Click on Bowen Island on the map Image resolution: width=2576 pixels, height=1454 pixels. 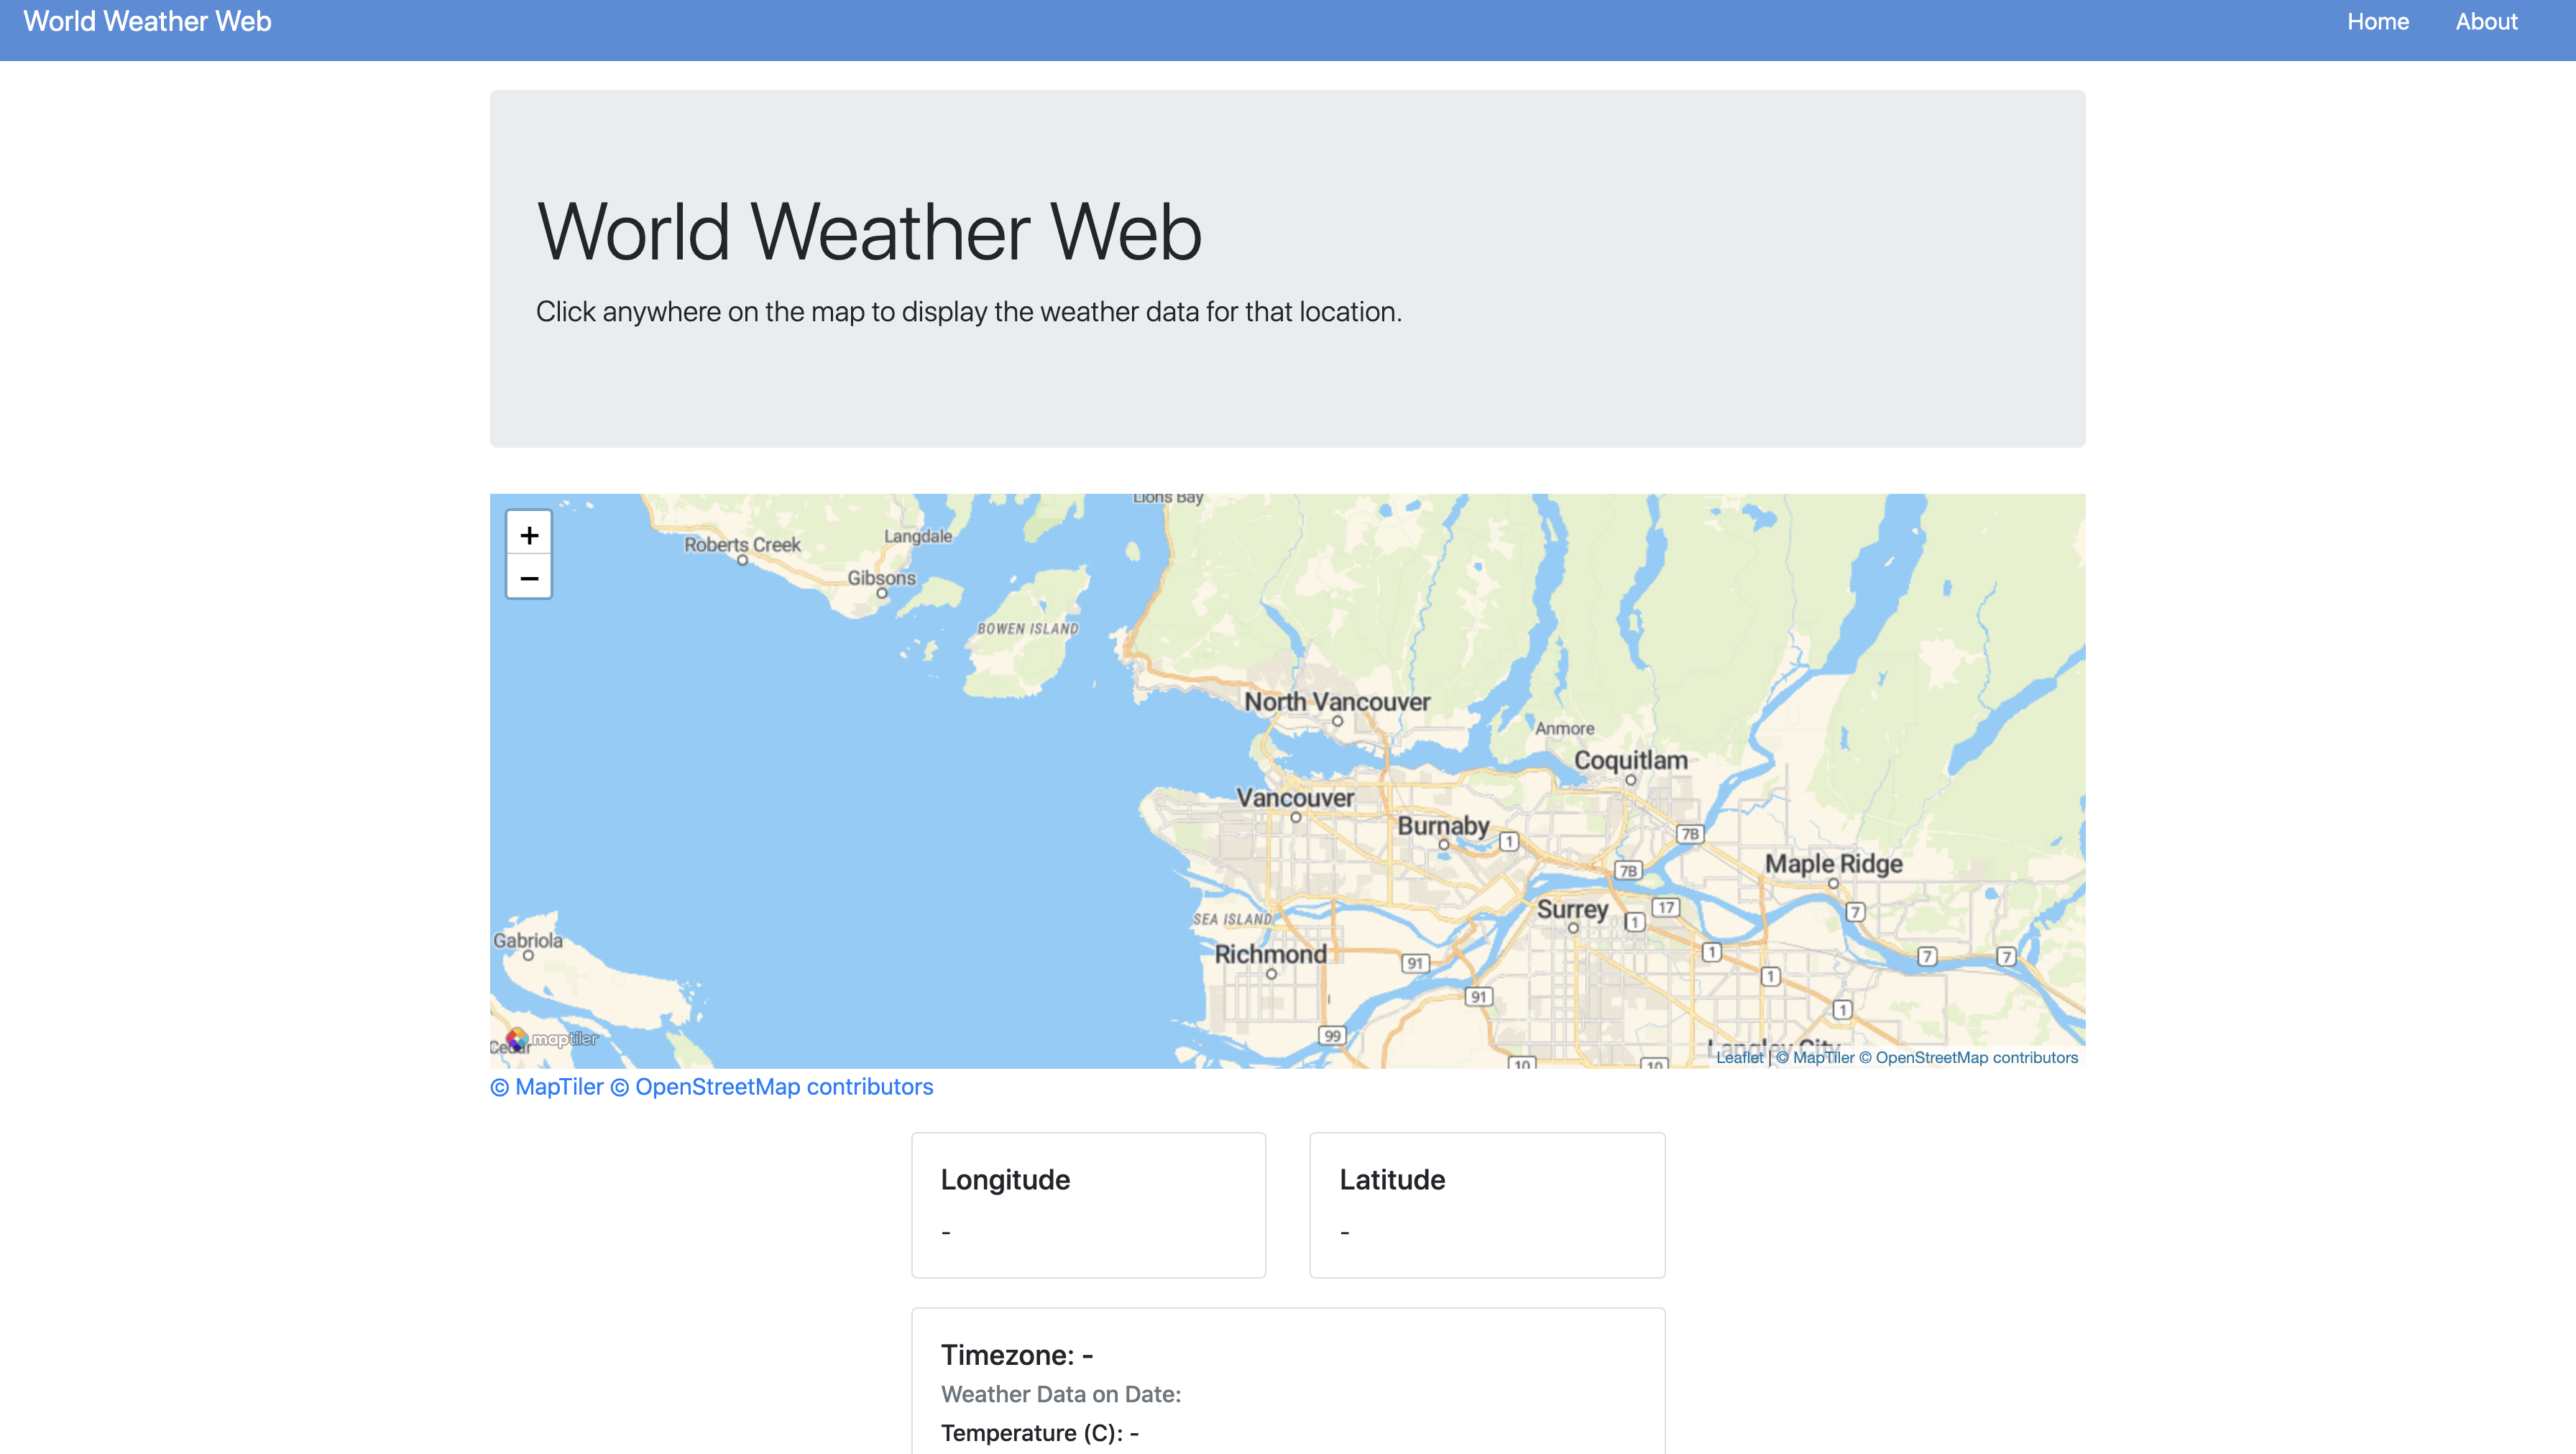(1027, 629)
